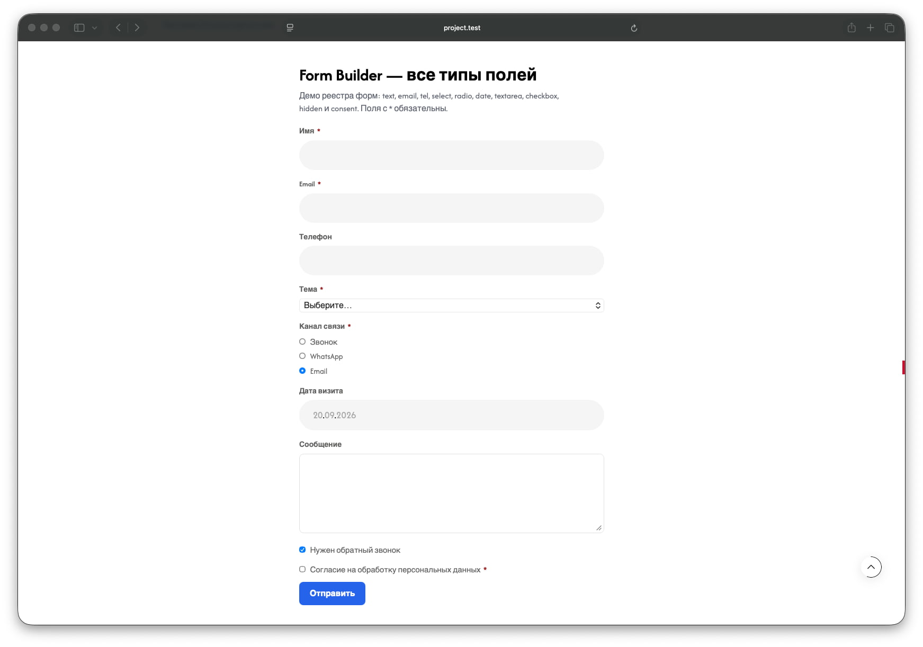
Task: Select the Email radio option
Action: coord(302,371)
